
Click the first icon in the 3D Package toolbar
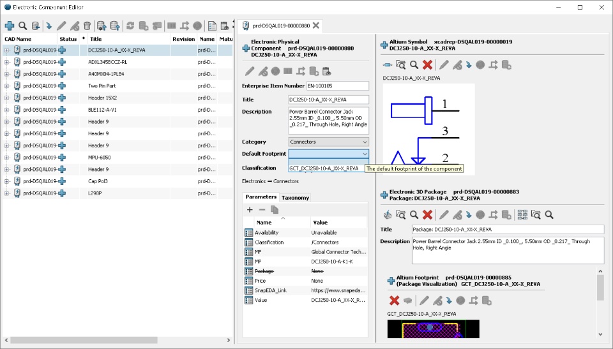point(387,214)
